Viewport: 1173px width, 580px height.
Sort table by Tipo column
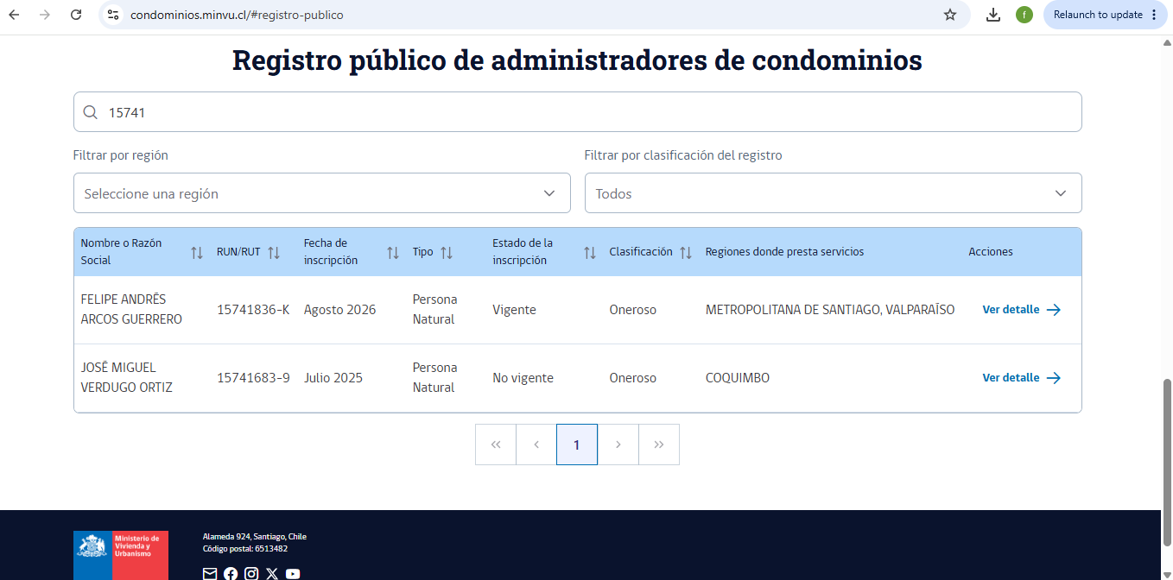447,253
